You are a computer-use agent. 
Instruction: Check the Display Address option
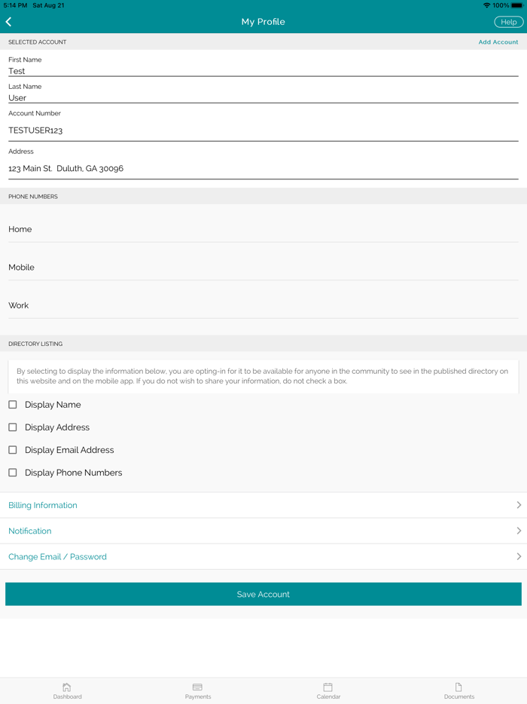(x=12, y=427)
